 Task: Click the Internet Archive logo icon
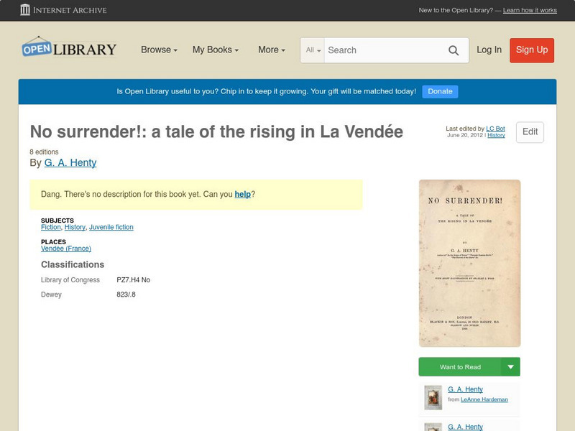point(25,10)
